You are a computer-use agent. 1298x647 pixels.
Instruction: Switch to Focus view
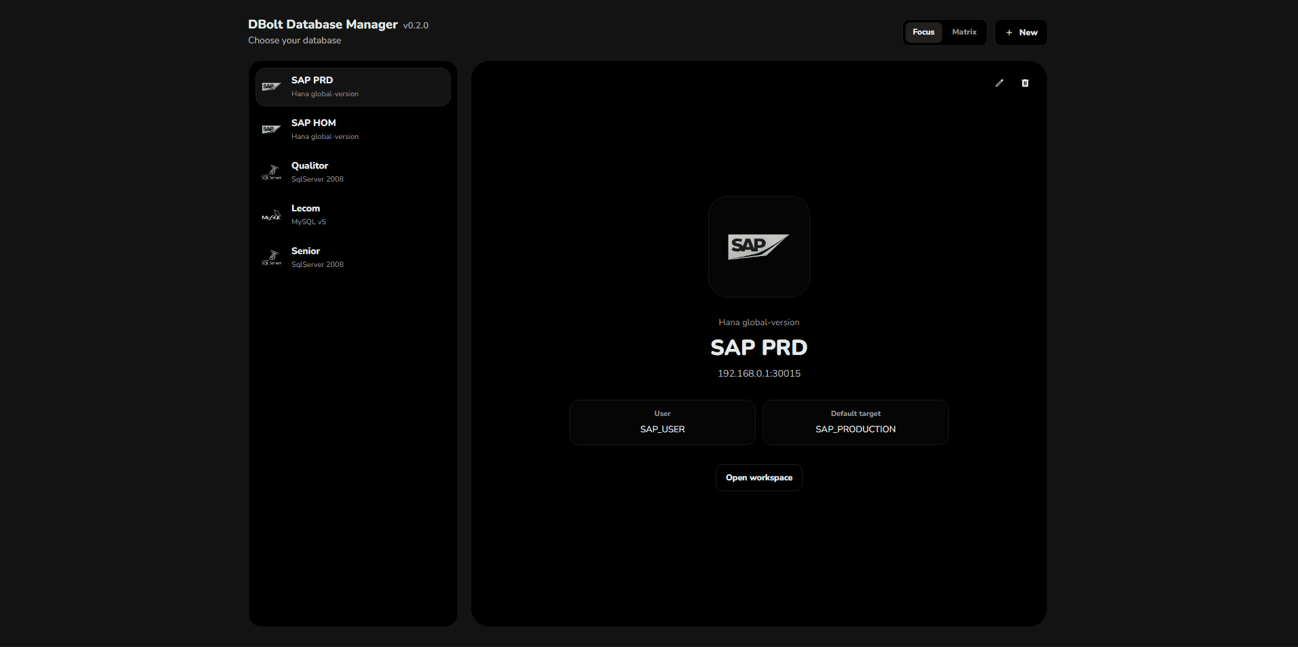click(923, 32)
